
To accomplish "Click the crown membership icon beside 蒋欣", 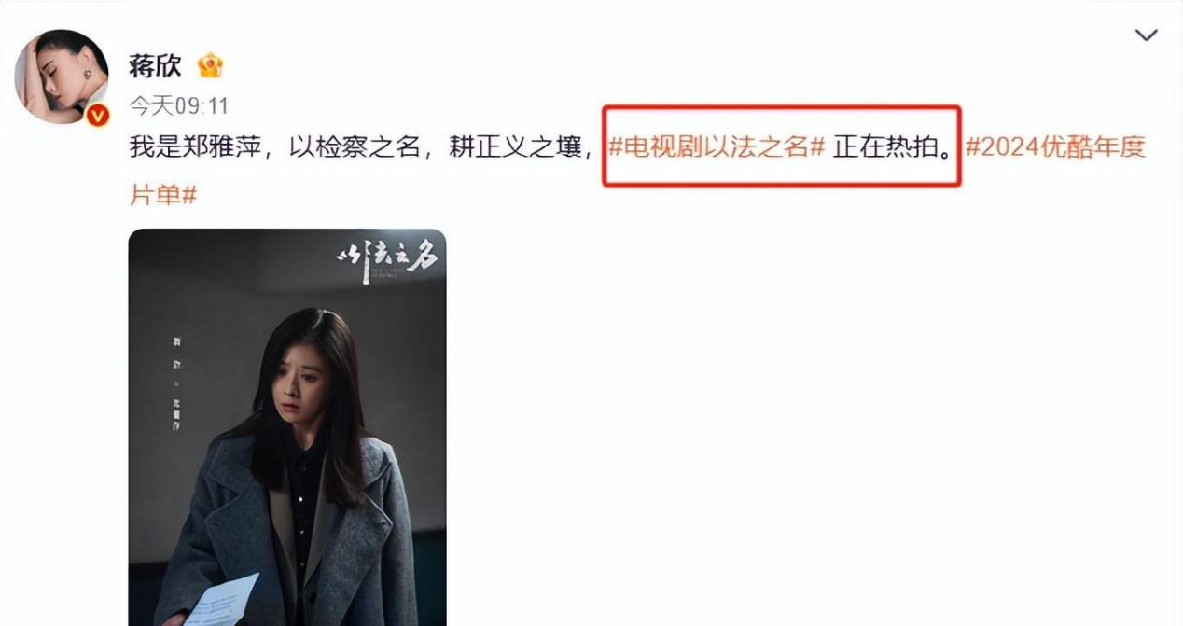I will click(210, 66).
